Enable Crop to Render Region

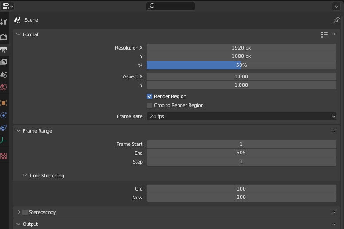coord(150,105)
